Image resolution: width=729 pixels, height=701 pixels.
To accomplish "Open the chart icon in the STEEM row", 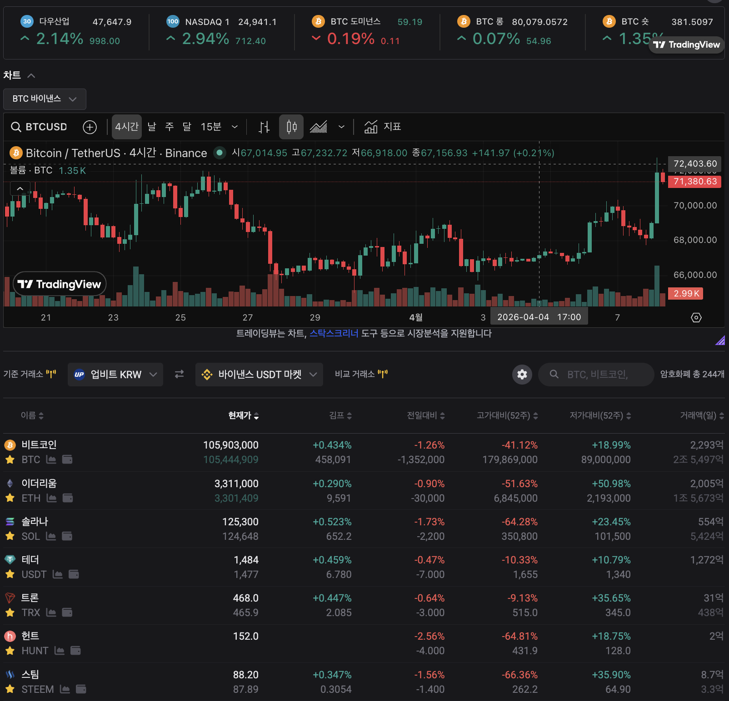I will click(65, 689).
